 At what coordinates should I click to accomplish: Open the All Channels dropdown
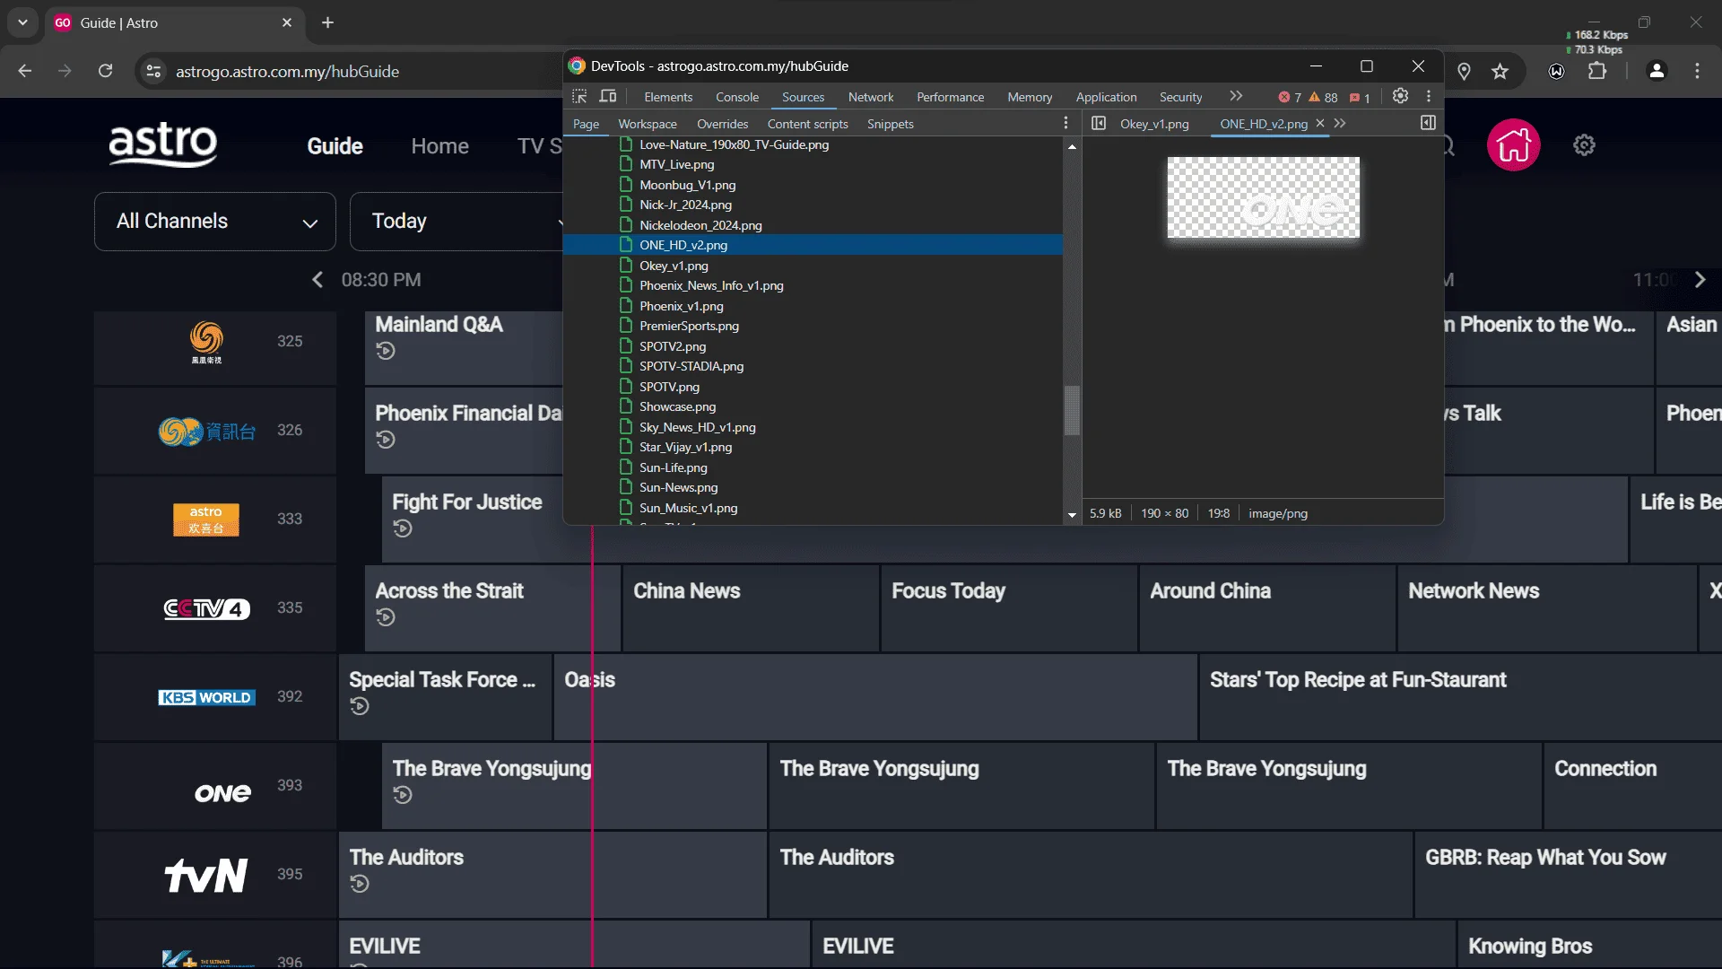[x=215, y=221]
